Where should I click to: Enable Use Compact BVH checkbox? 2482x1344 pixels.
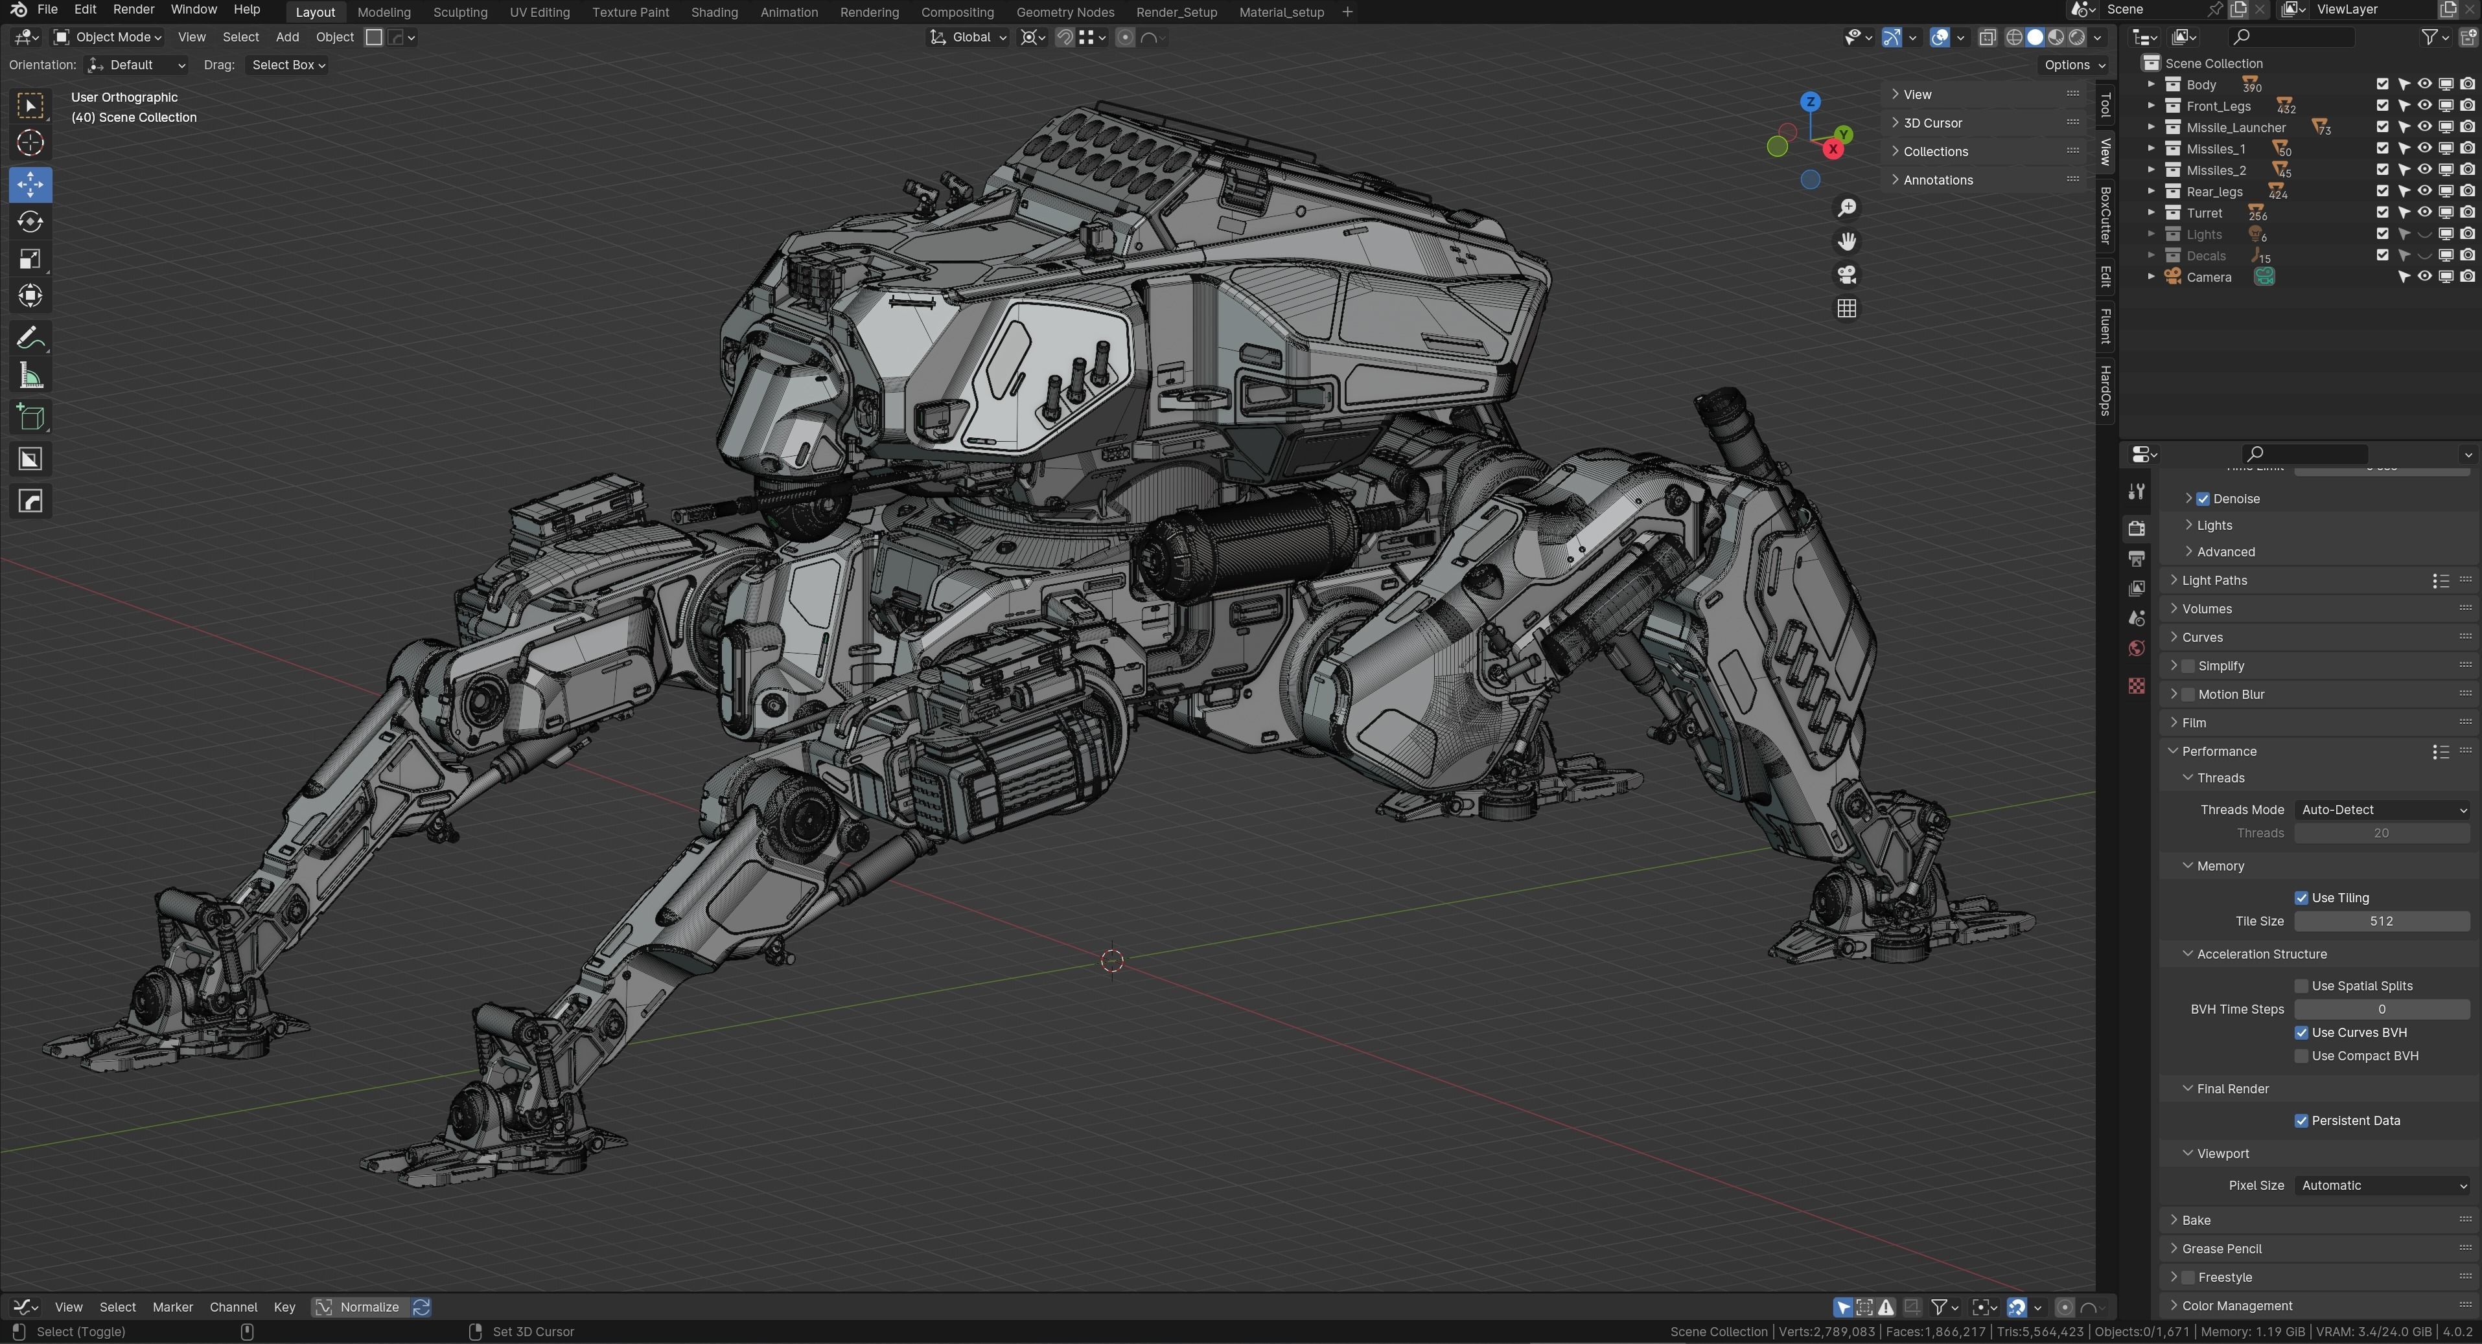click(x=2301, y=1056)
